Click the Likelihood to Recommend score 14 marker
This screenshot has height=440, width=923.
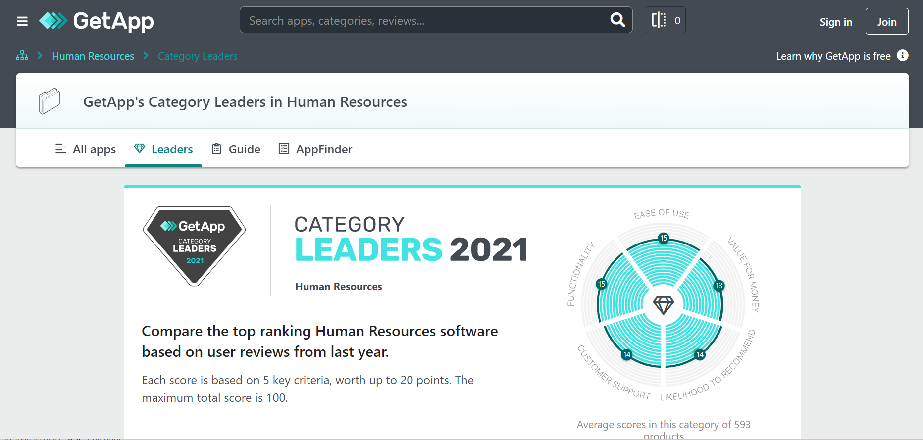[700, 354]
